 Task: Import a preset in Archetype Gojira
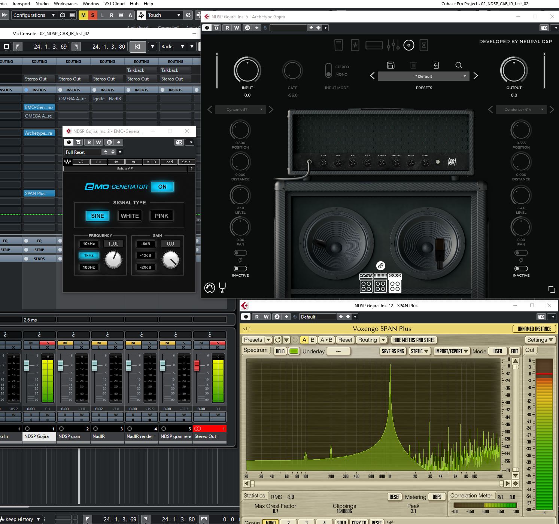point(436,65)
